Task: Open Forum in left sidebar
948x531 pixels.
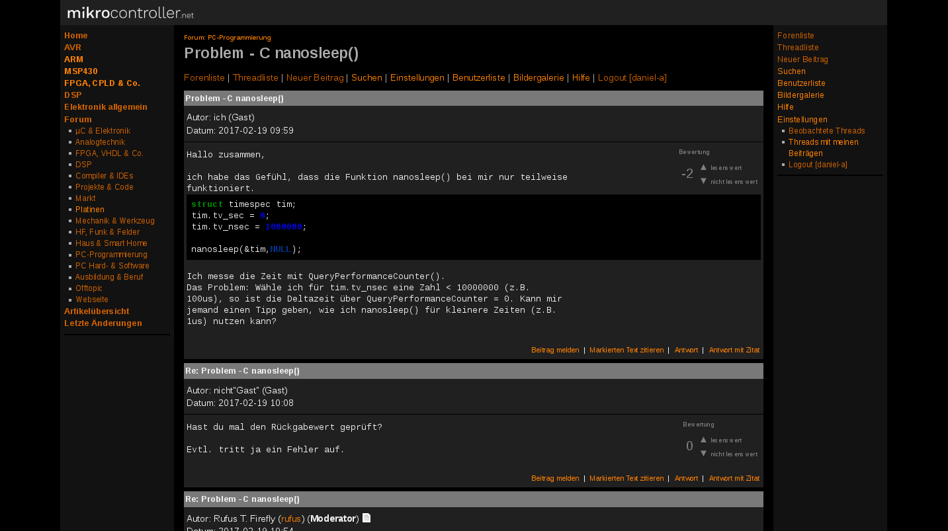Action: click(x=78, y=120)
